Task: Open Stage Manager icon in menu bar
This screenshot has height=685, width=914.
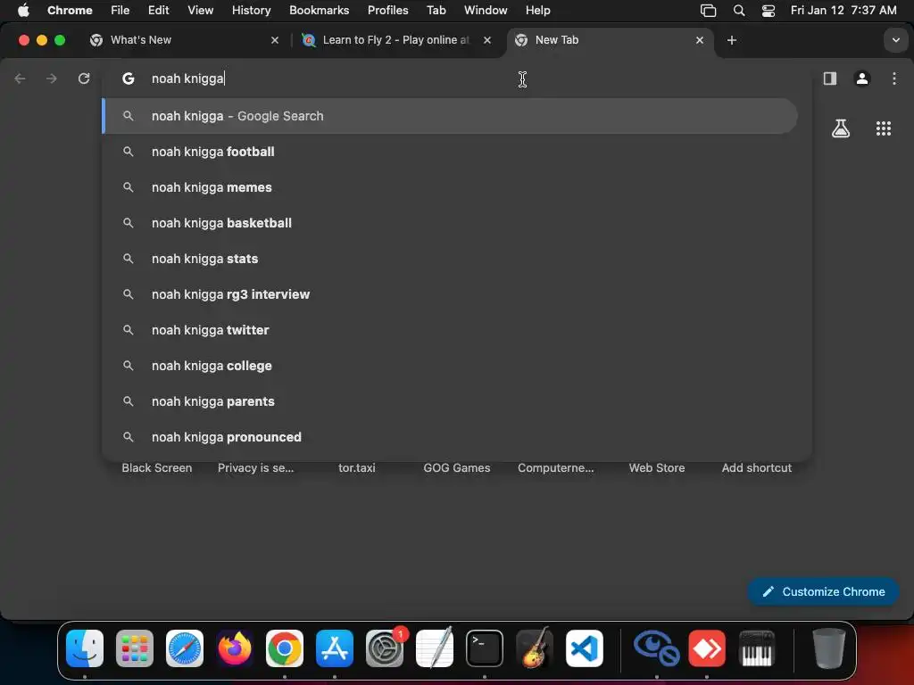Action: [708, 10]
